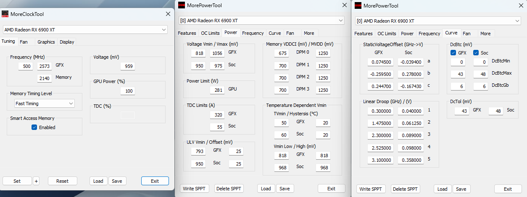Click the StaticVoltageOffset Soc b field 0.278000
The width and height of the screenshot is (527, 197).
pos(411,74)
